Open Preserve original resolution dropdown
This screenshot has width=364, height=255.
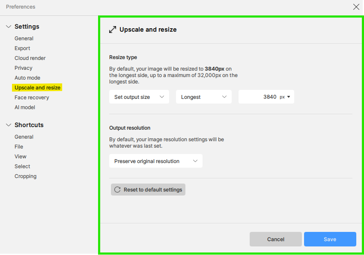[156, 161]
